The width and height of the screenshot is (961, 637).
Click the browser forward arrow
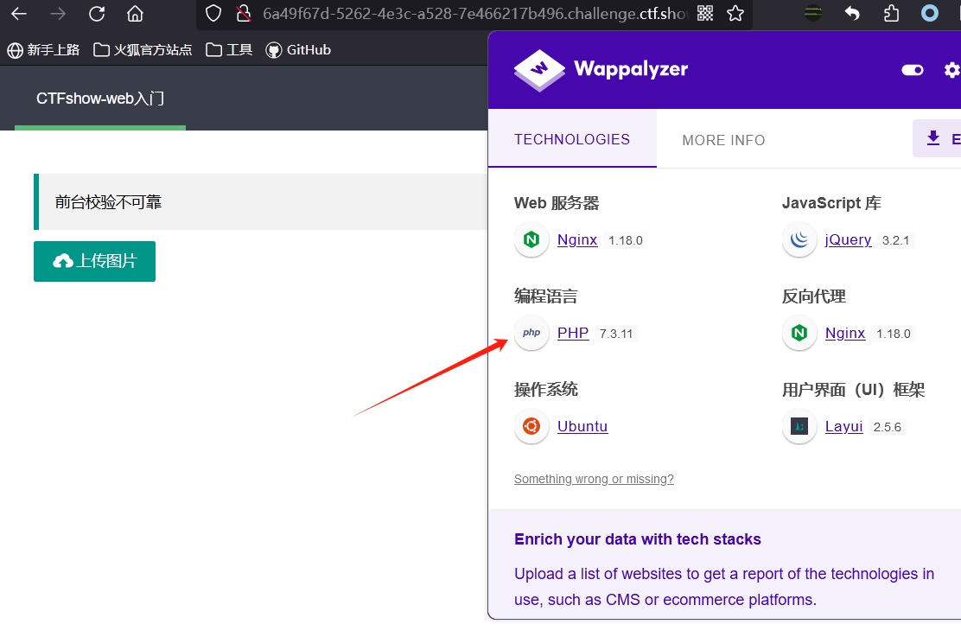(58, 14)
